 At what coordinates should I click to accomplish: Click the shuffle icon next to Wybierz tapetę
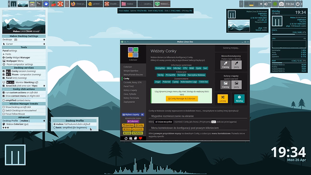(x=142, y=115)
